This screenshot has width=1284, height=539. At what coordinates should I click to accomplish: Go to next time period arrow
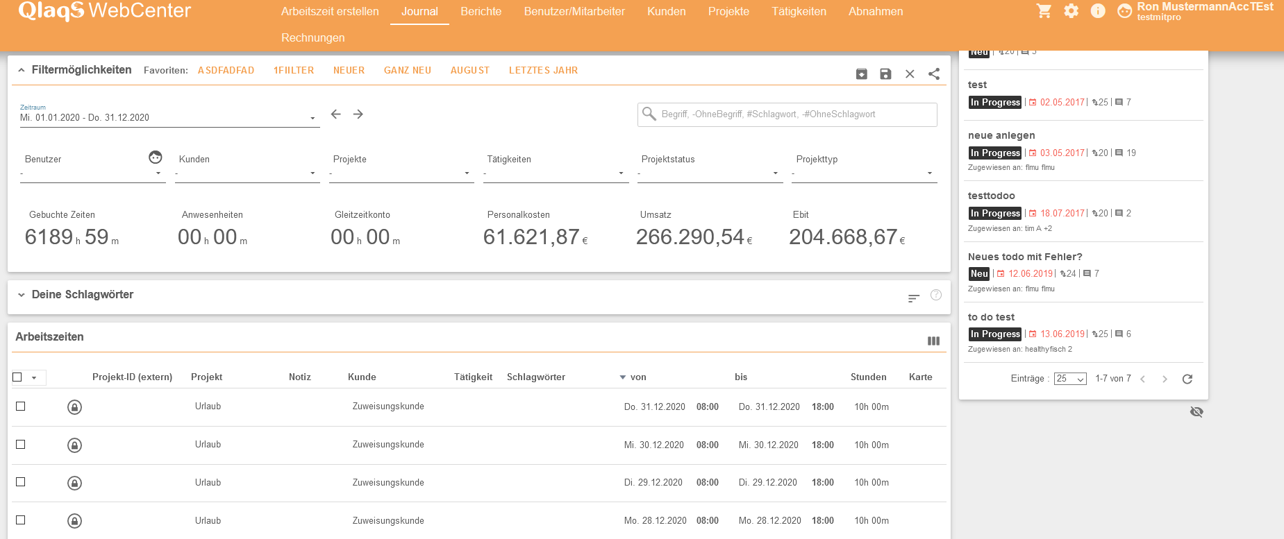(x=358, y=114)
